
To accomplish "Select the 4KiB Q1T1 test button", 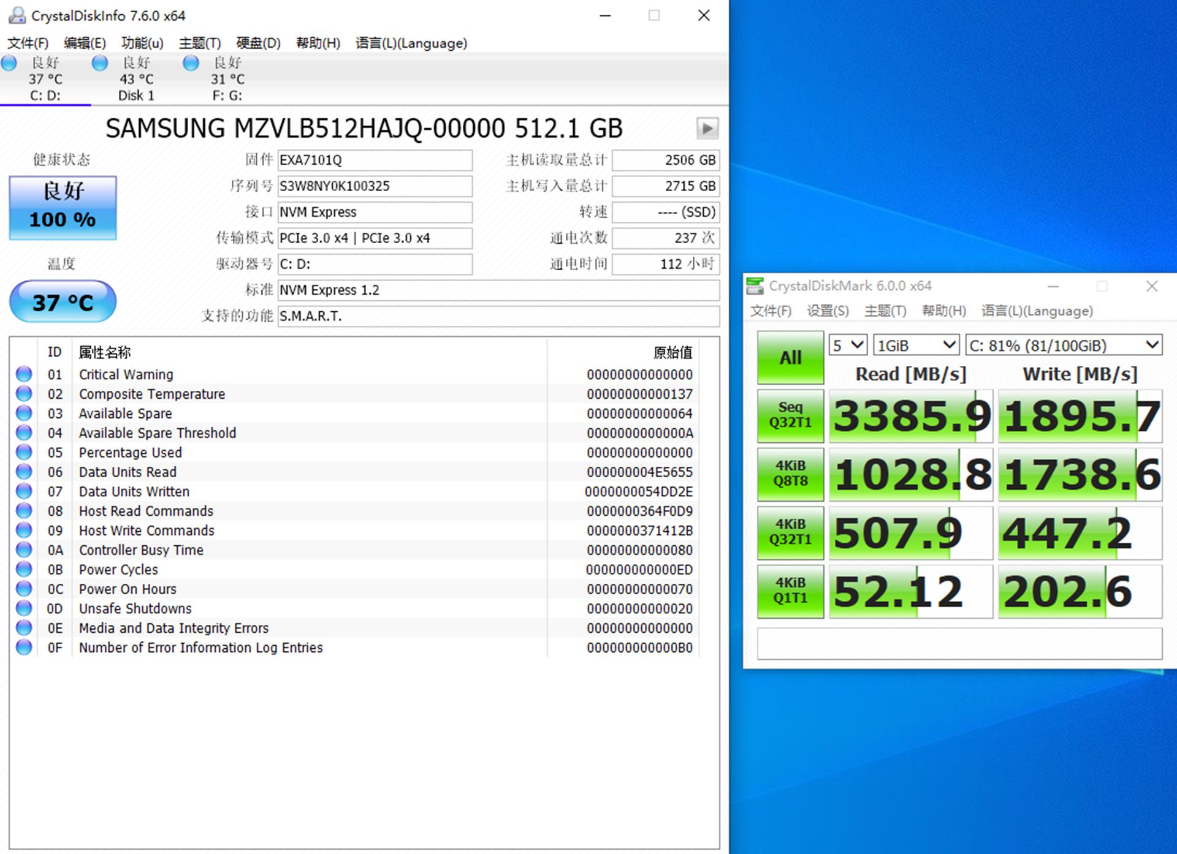I will 790,590.
